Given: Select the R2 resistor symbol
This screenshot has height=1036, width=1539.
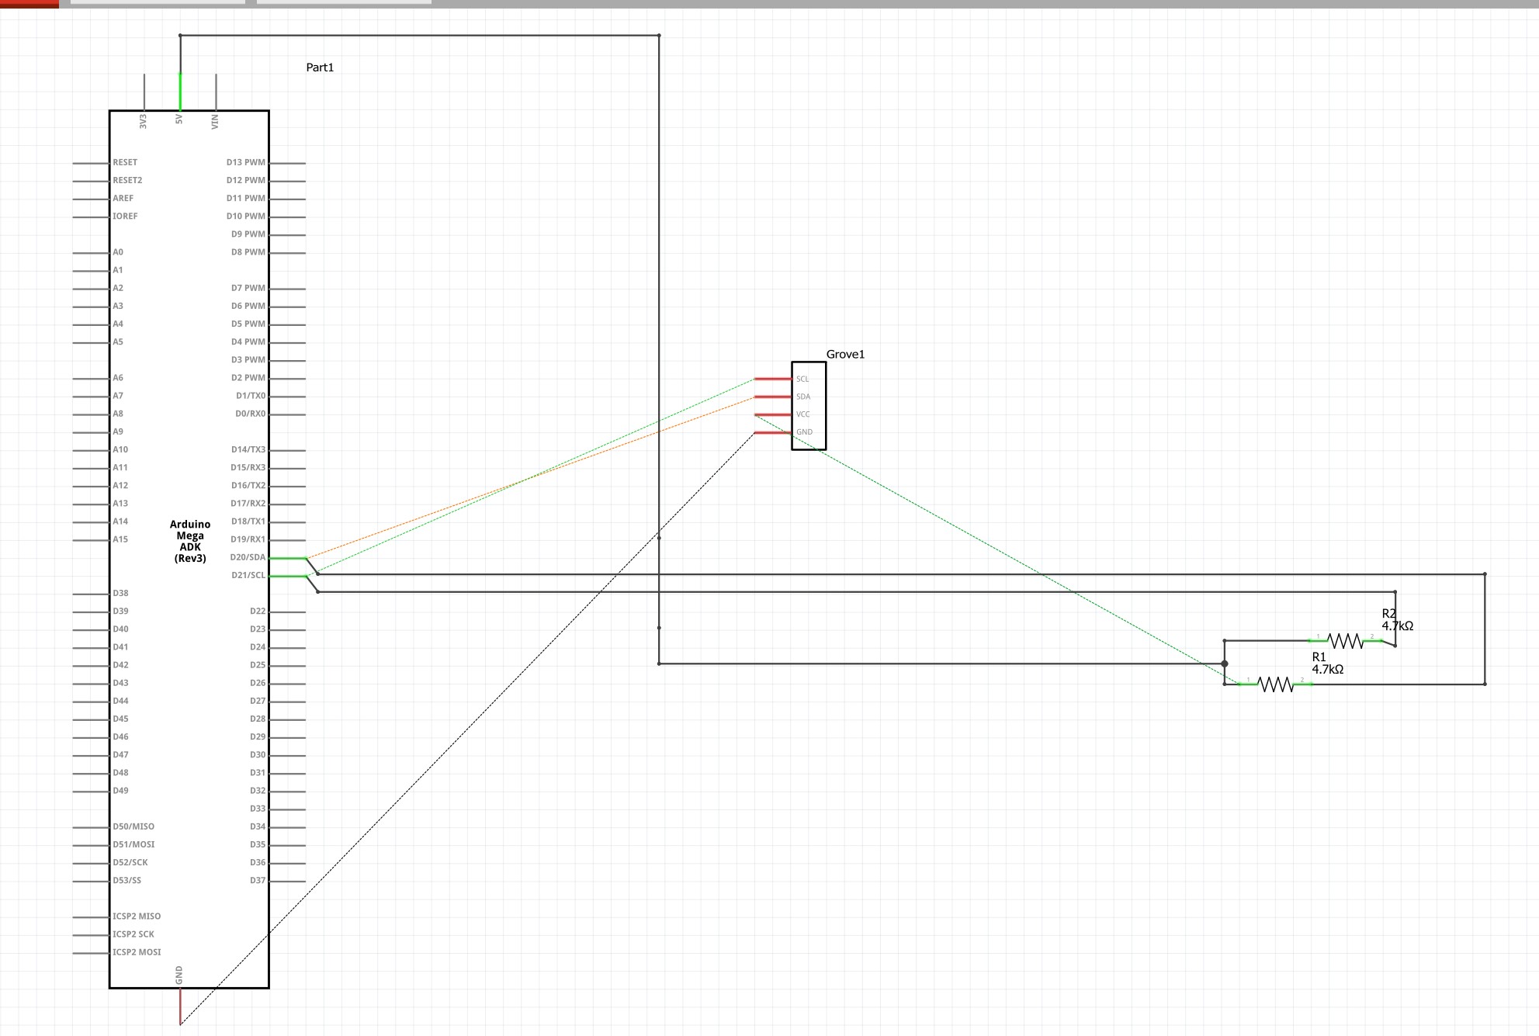Looking at the screenshot, I should [1345, 641].
